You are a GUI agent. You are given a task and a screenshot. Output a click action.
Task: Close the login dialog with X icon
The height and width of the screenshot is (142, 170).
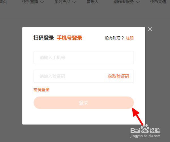click(150, 29)
